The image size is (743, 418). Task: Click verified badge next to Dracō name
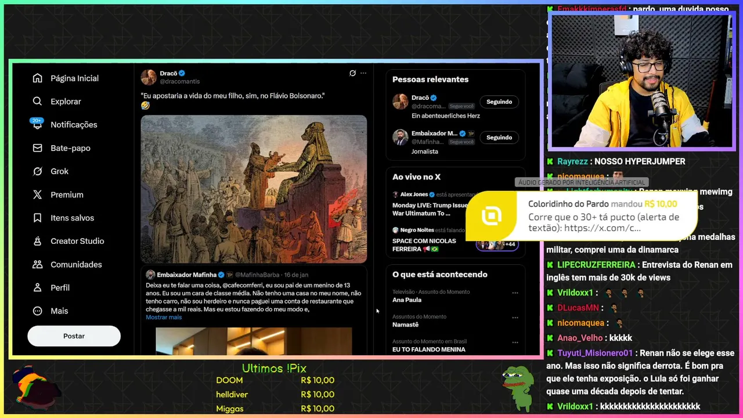[182, 73]
